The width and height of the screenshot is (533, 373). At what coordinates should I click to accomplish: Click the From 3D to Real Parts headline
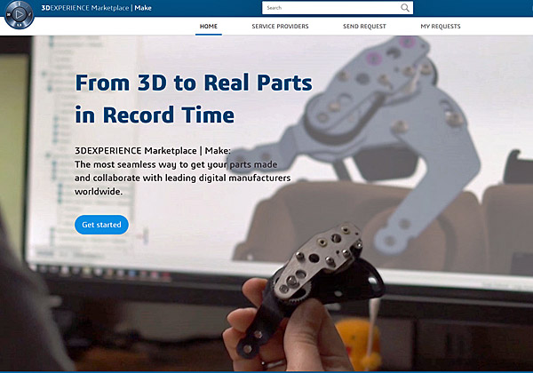click(194, 99)
